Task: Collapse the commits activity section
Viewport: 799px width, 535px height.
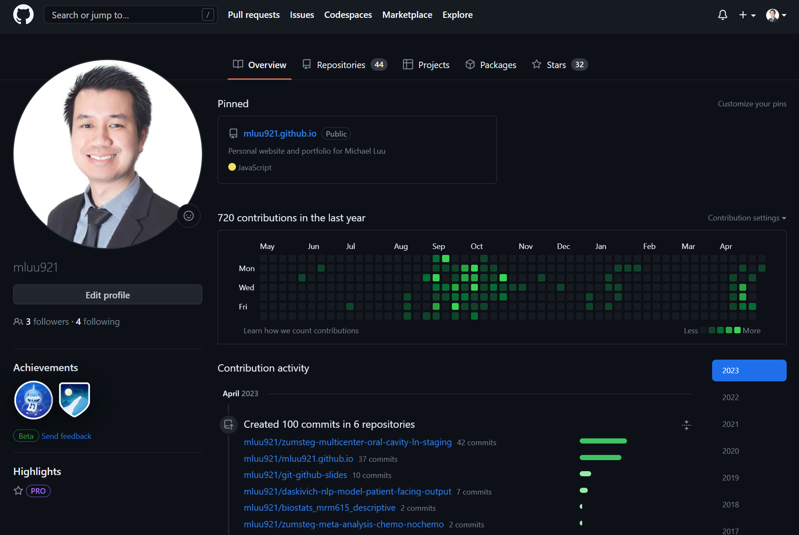Action: coord(686,425)
